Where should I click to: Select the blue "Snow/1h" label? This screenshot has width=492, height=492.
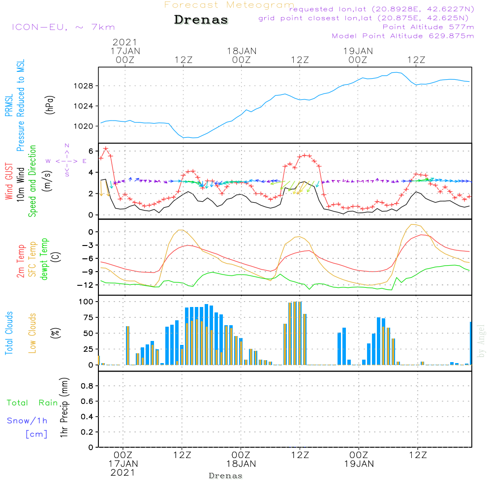click(27, 421)
